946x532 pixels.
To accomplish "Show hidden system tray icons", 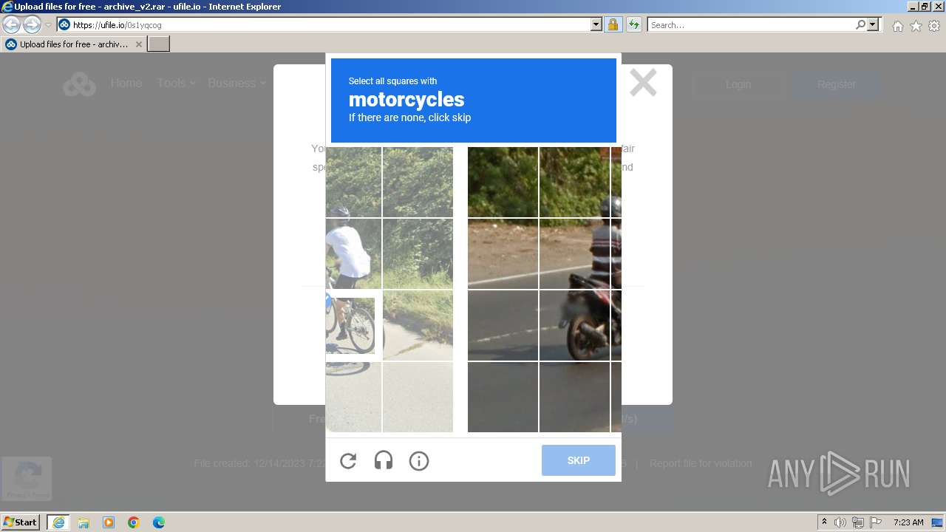I will pyautogui.click(x=824, y=522).
